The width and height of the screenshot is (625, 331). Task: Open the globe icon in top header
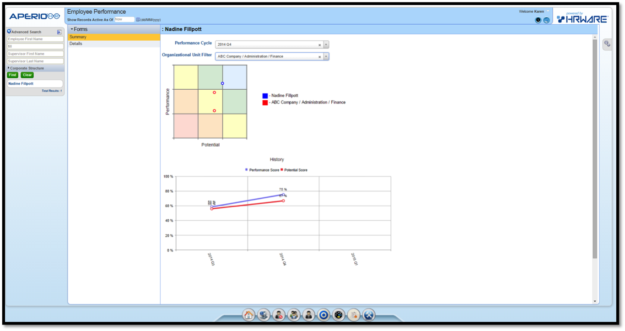547,20
